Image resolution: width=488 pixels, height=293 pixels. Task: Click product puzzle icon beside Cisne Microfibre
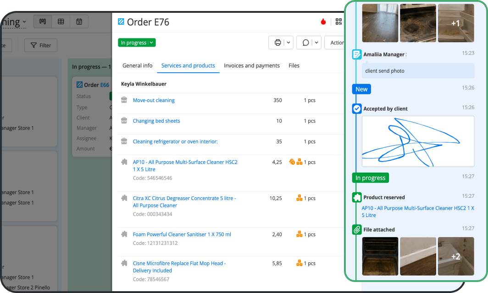tap(124, 263)
